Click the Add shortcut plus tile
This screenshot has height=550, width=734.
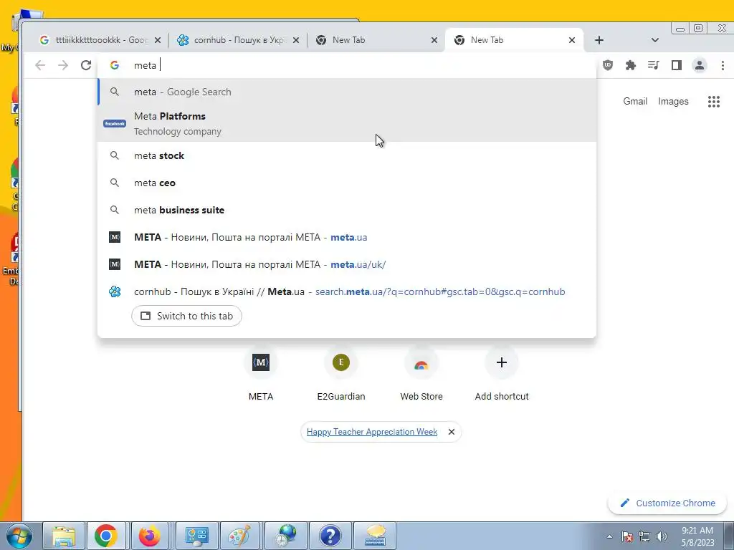[x=501, y=374]
